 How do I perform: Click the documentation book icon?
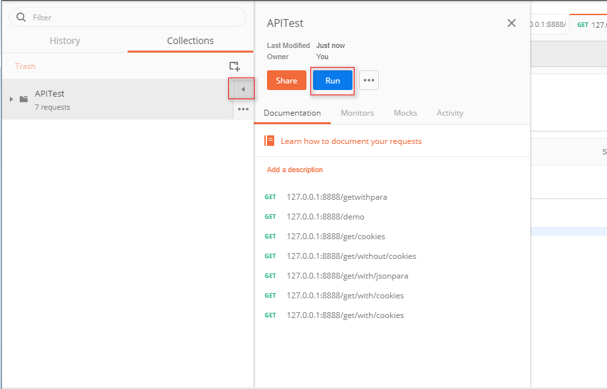point(270,141)
